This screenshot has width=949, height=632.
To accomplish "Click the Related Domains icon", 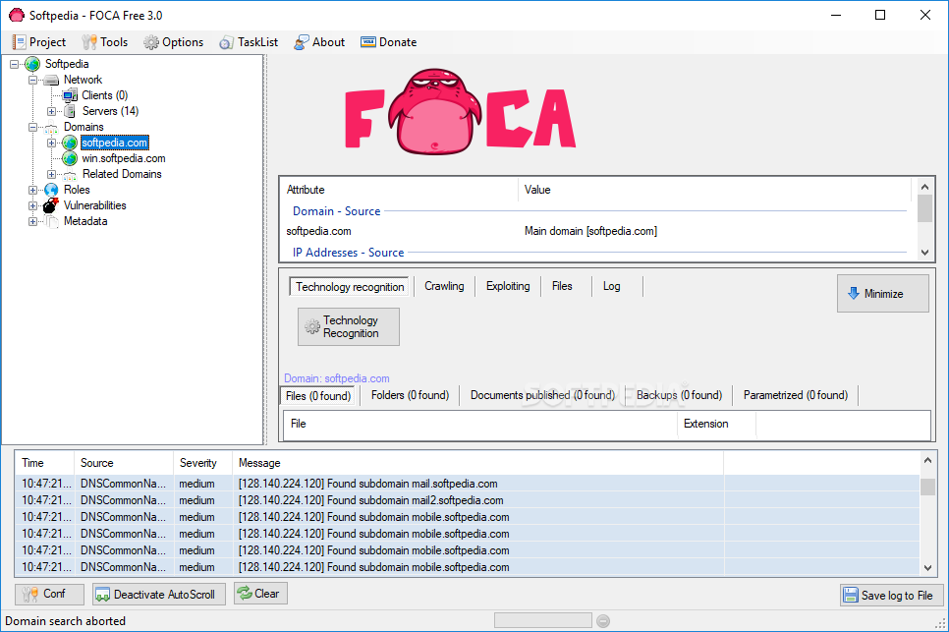I will [x=70, y=174].
